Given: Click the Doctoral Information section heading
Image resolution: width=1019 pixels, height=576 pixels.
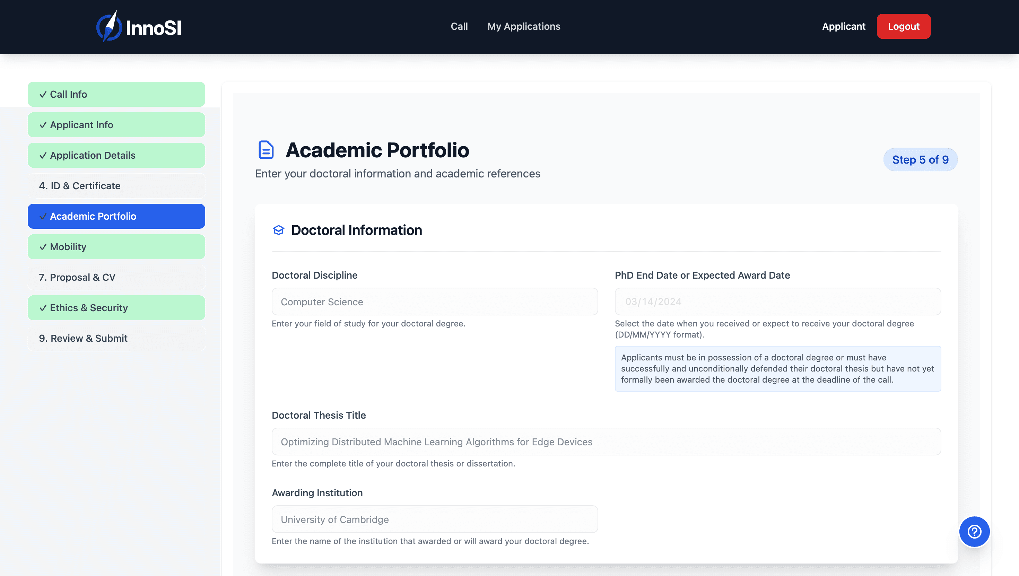Looking at the screenshot, I should (356, 230).
